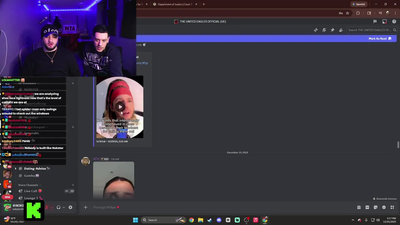Open the weather widget showing 32°F

coord(14,220)
